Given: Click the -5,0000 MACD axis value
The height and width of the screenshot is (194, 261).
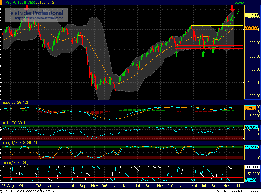Looking at the screenshot, I should coord(254,116).
